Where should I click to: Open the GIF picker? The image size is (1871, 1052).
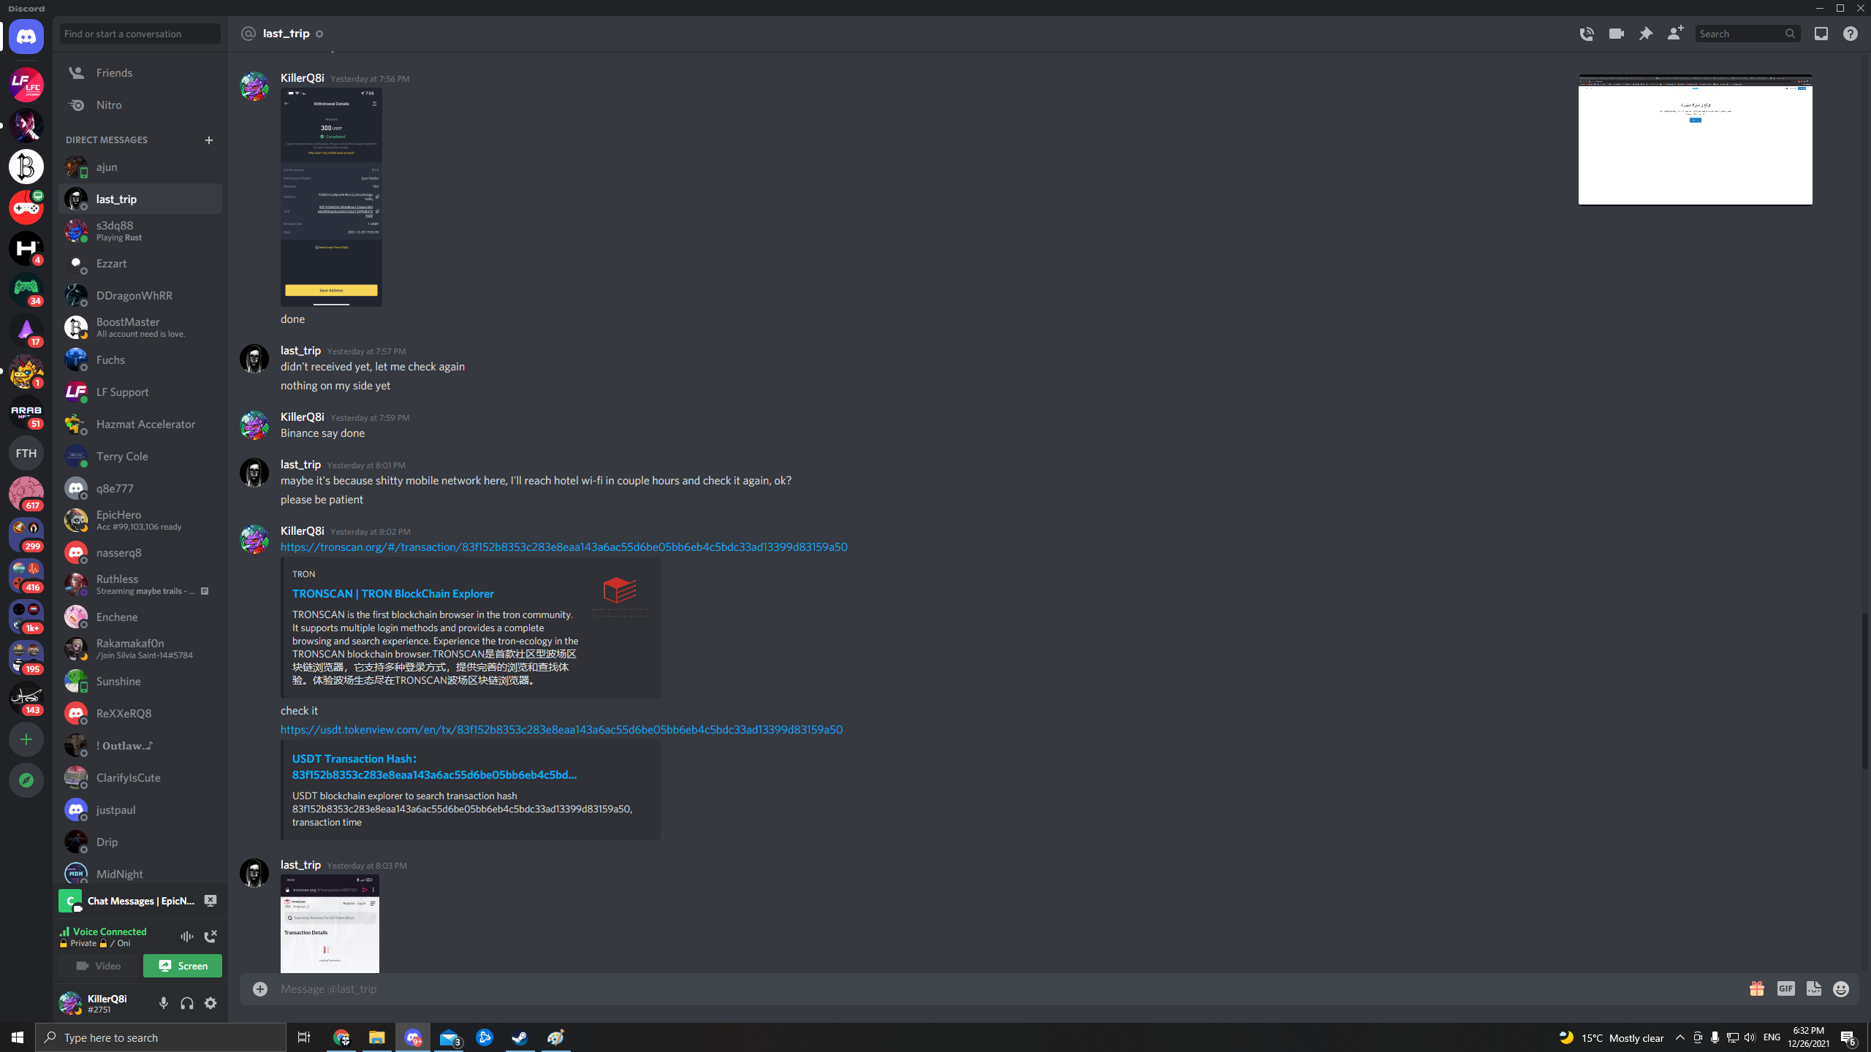tap(1785, 989)
